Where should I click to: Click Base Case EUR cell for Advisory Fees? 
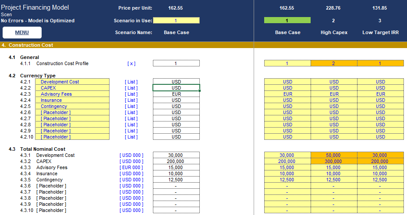[x=287, y=94]
